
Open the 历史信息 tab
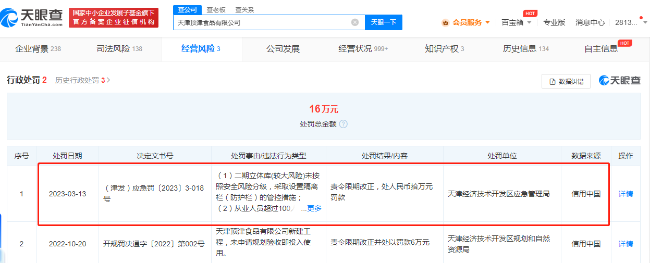pyautogui.click(x=526, y=49)
